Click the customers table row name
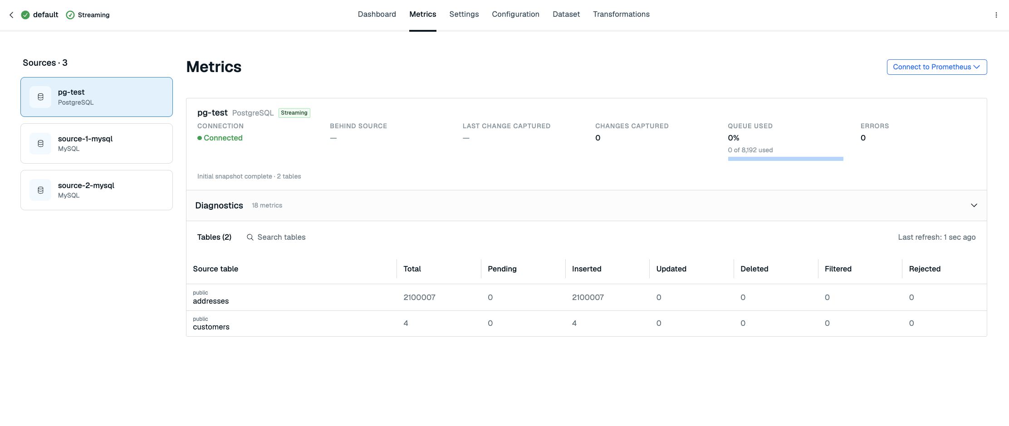The image size is (1009, 426). [x=211, y=327]
